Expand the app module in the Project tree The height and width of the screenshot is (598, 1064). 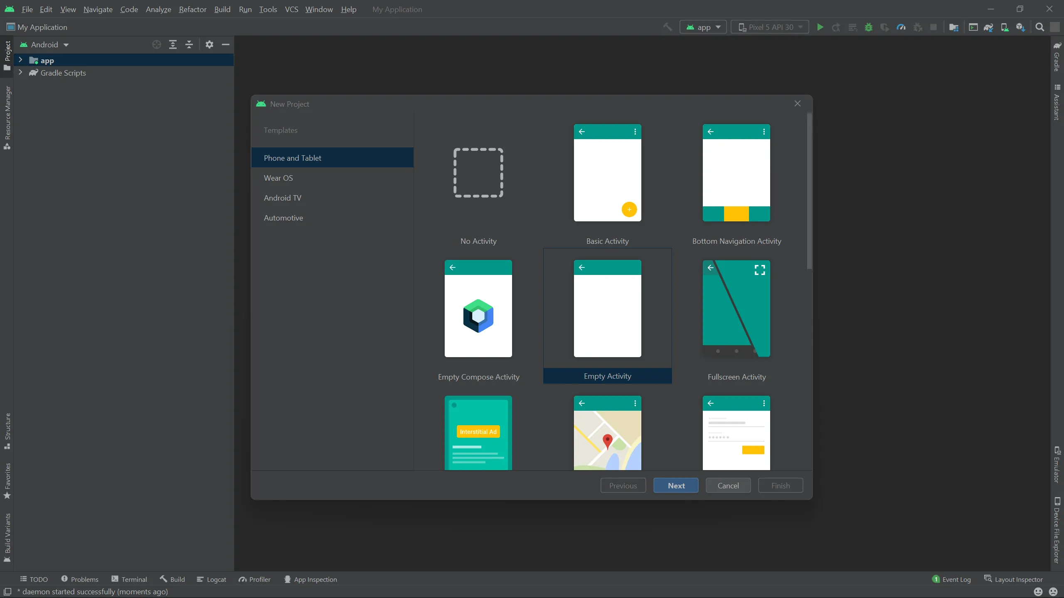21,60
